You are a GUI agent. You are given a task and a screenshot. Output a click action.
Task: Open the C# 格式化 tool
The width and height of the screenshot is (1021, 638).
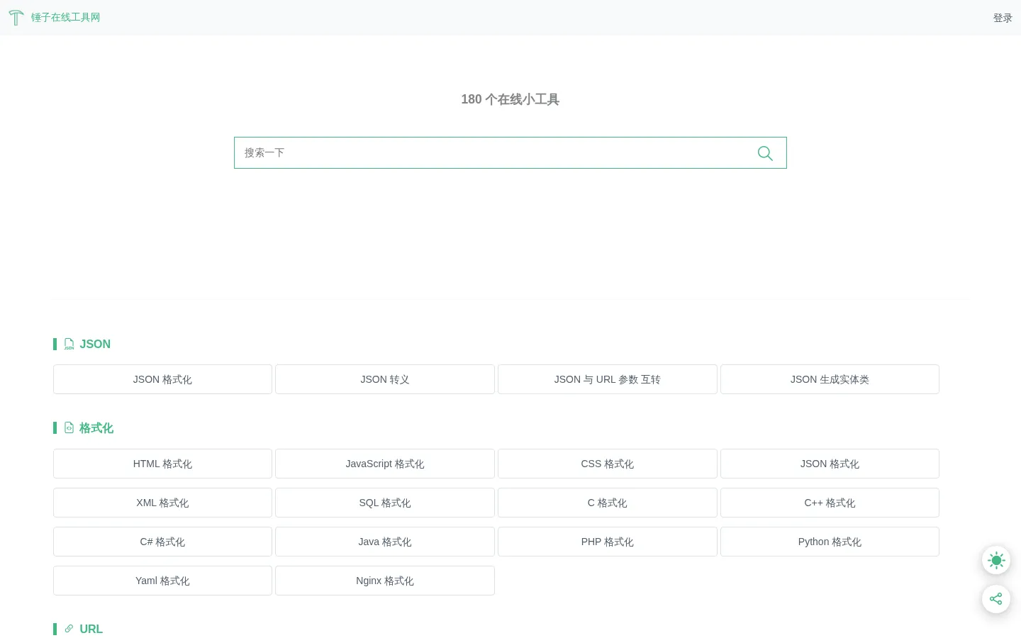click(x=162, y=542)
